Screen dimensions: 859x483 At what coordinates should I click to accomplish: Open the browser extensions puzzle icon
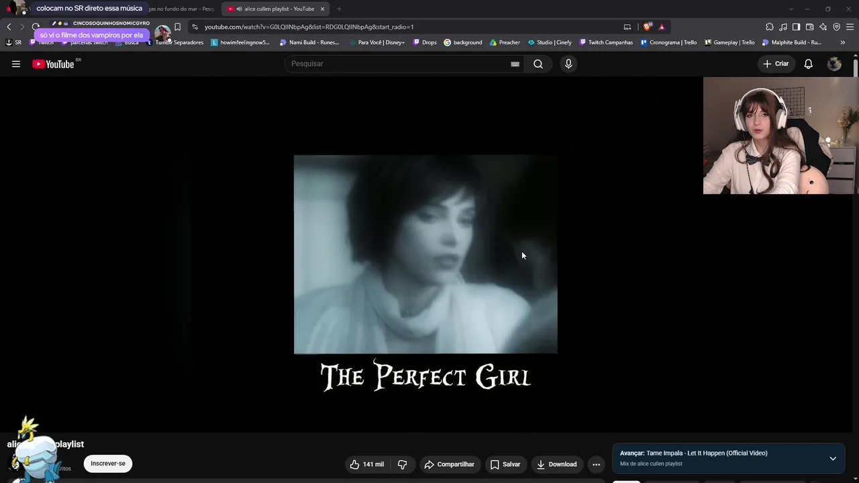pos(770,27)
